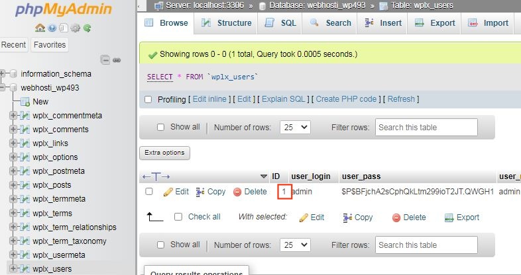This screenshot has height=275, width=521.
Task: Click the wplx_options table icon
Action: click(25, 157)
